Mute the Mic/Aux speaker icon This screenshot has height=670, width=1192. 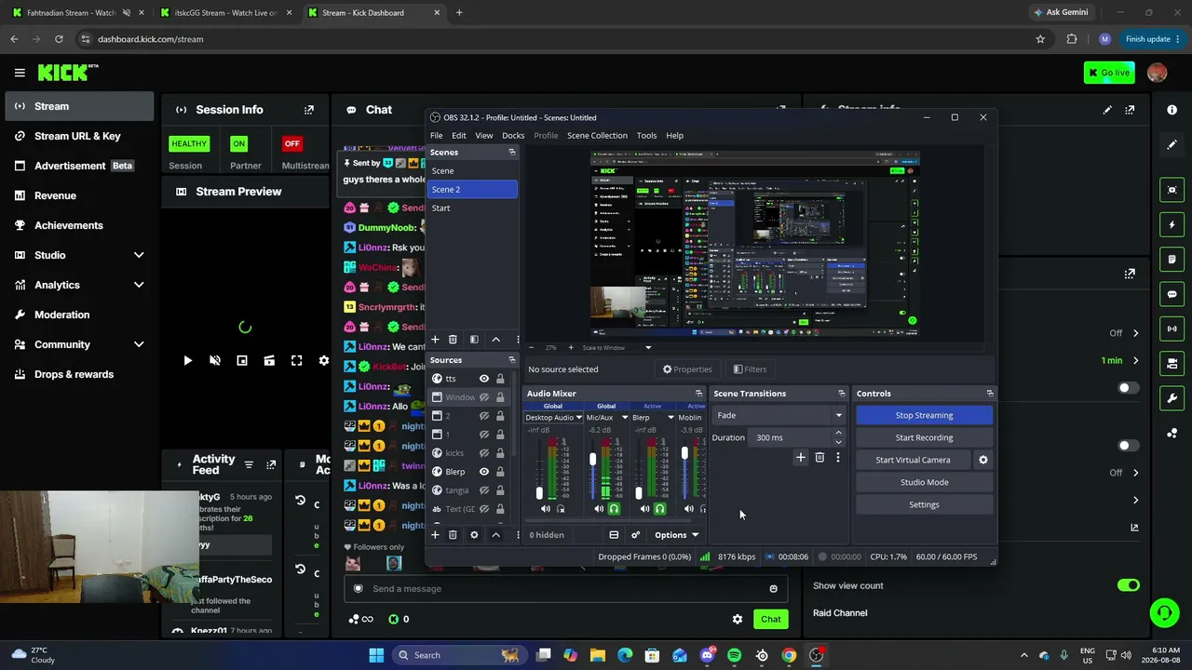[599, 509]
